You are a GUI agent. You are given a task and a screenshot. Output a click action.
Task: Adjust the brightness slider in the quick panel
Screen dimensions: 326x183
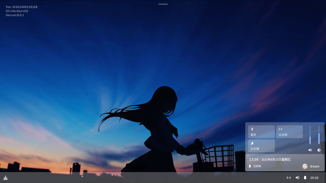319,135
